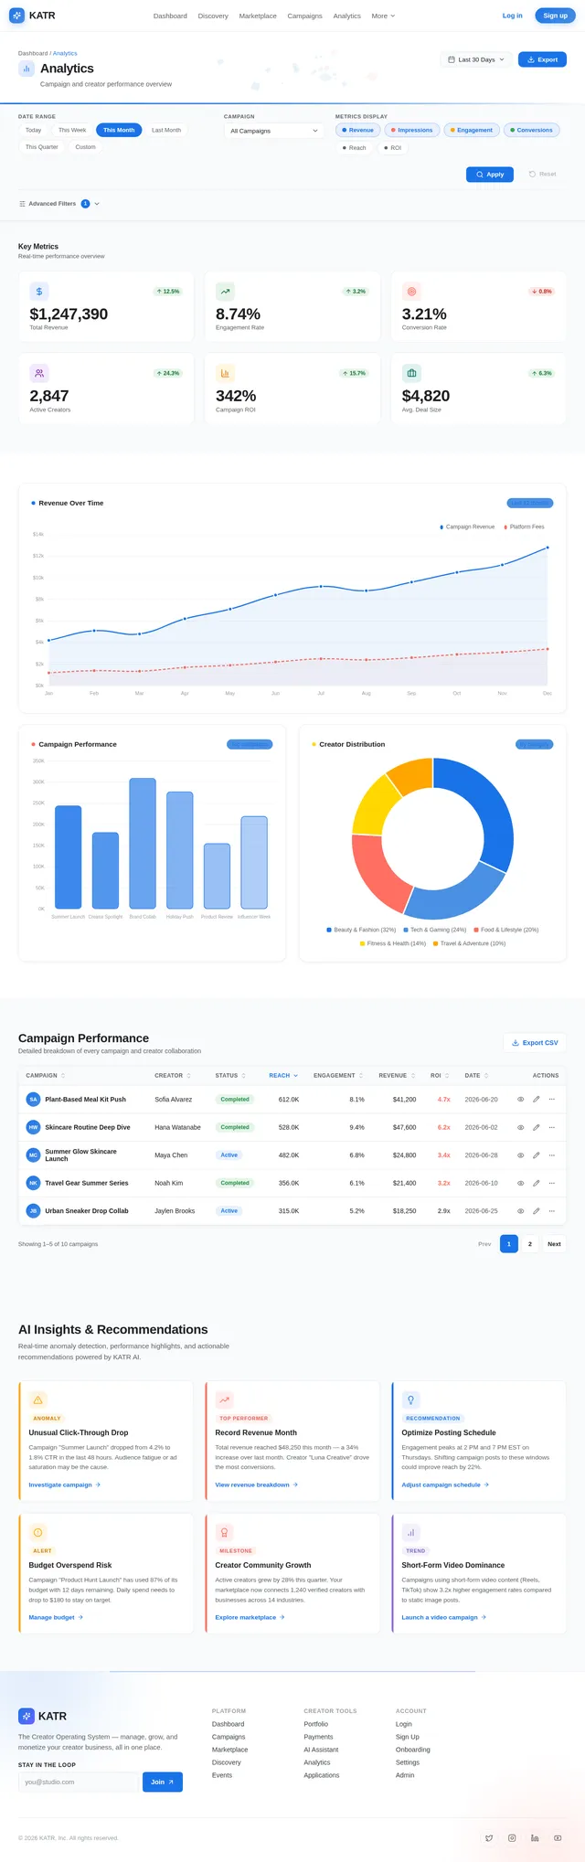Select the This Quarter date range
Viewport: 585px width, 1862px height.
tap(42, 147)
